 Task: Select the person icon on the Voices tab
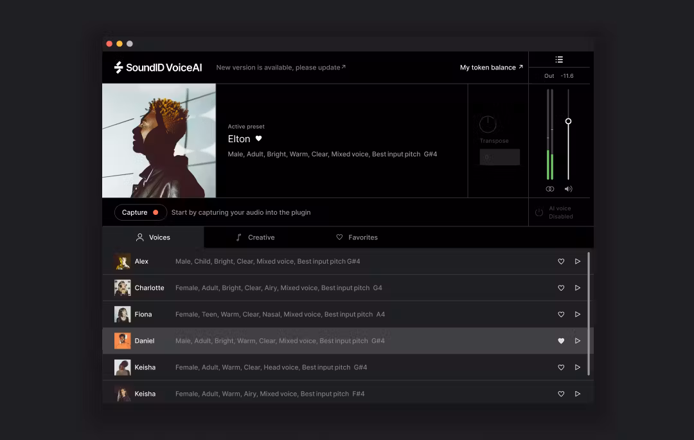pyautogui.click(x=140, y=237)
